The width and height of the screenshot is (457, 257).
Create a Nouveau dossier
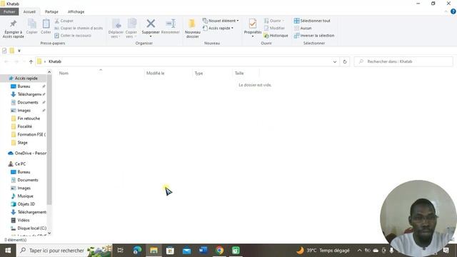point(192,29)
